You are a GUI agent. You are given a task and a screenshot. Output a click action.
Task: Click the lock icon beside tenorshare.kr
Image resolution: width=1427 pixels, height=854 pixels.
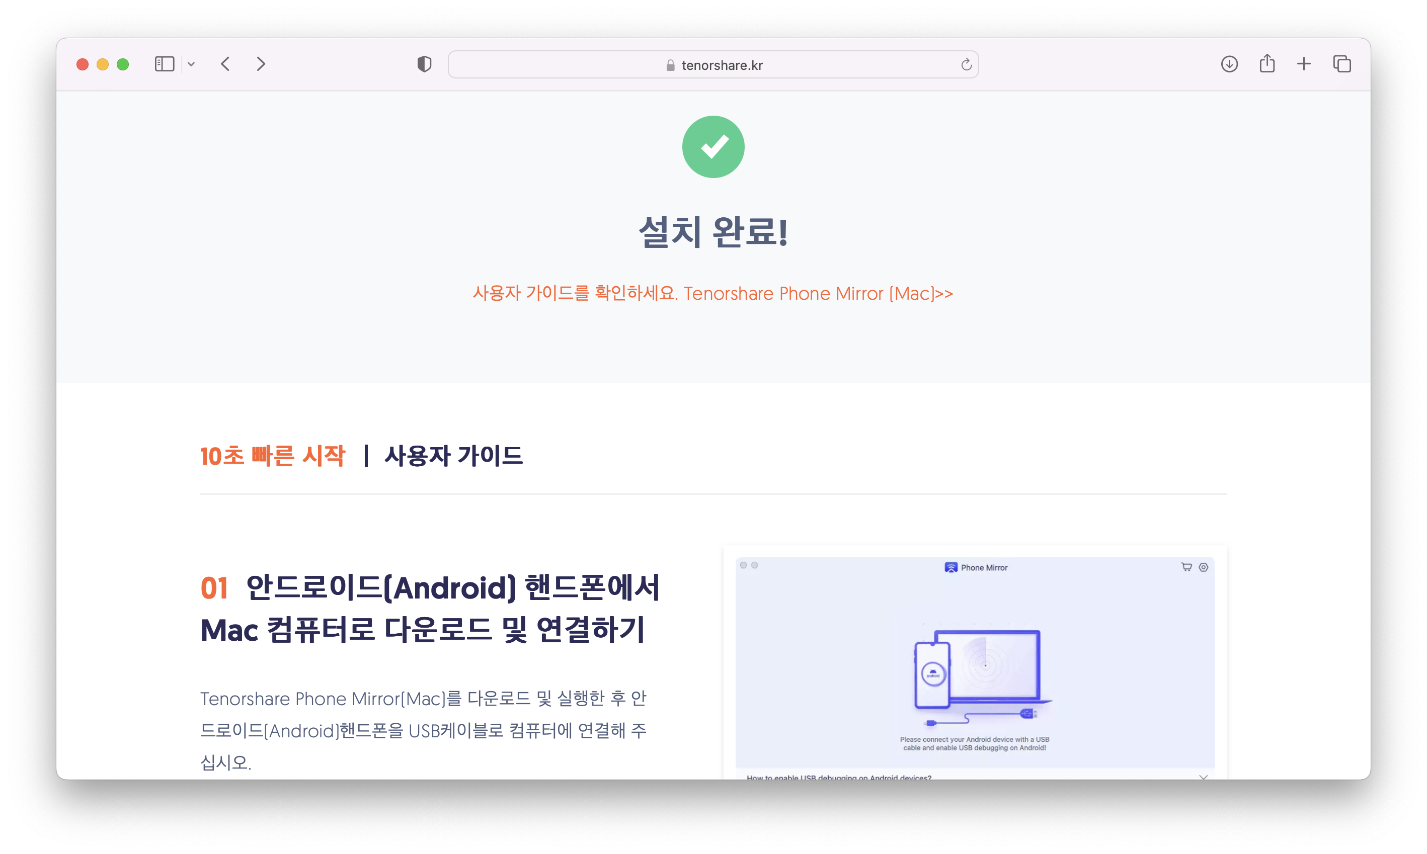coord(670,65)
